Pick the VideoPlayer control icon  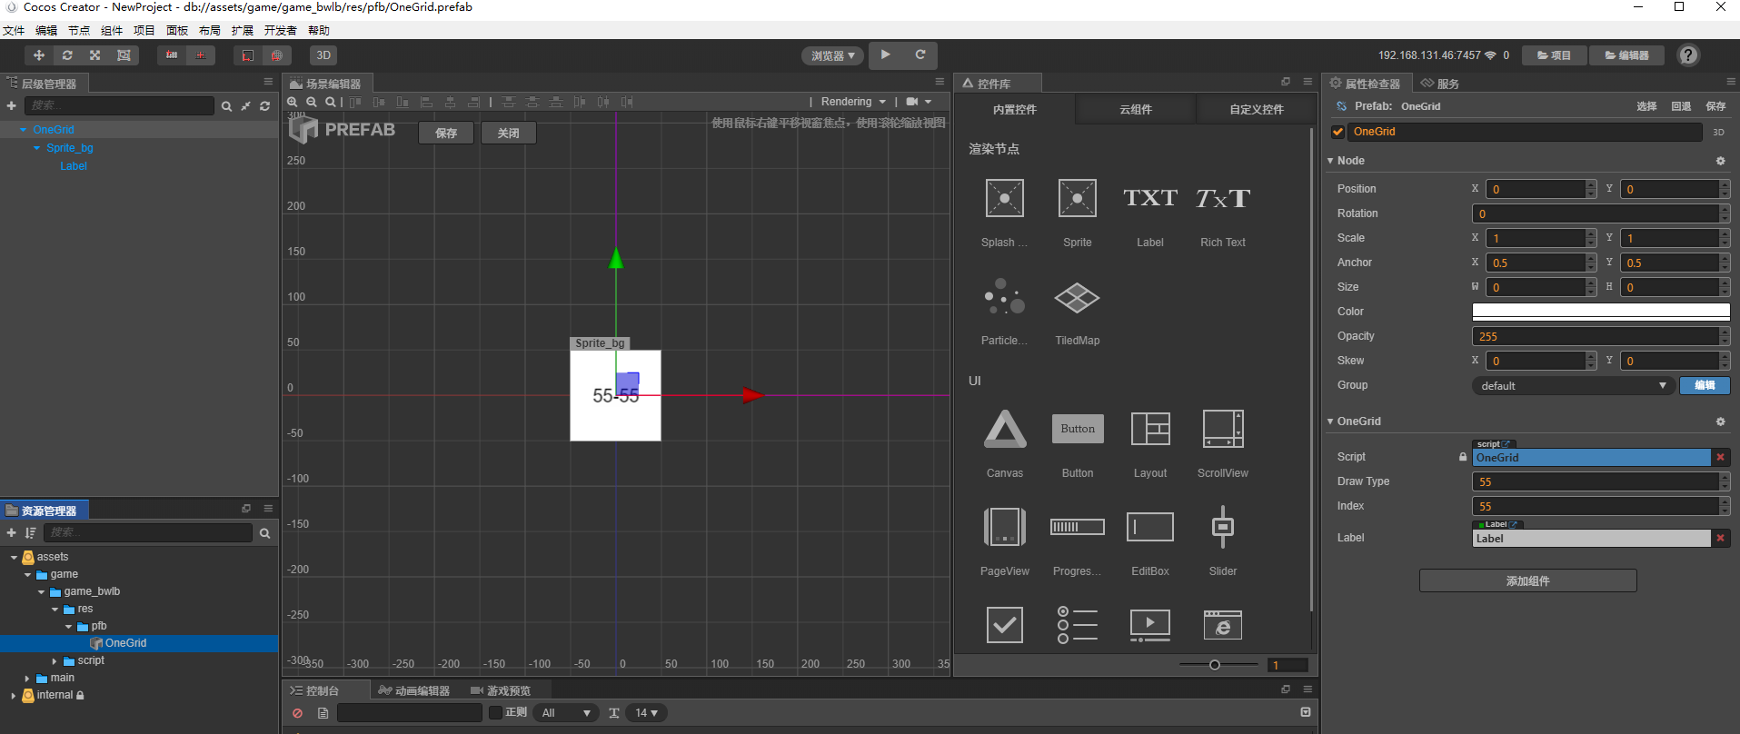[1150, 625]
